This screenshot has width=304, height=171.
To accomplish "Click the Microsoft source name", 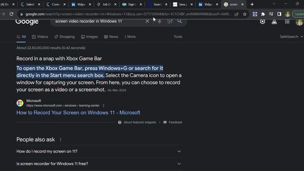I will [x=34, y=101].
